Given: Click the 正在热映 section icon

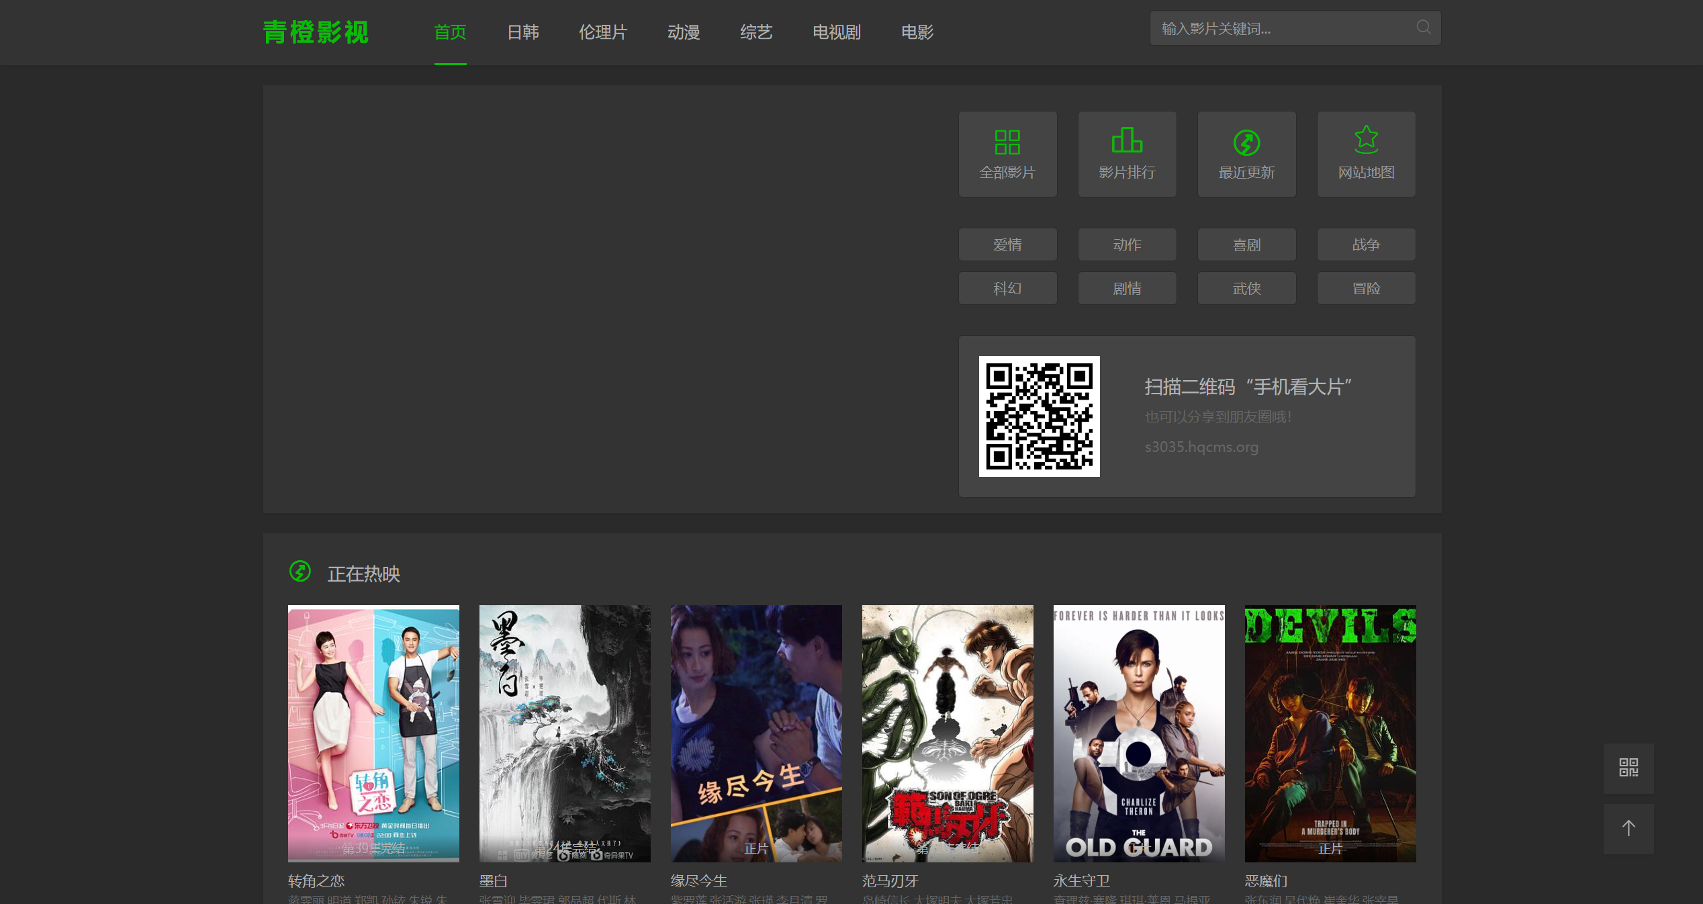Looking at the screenshot, I should [300, 572].
